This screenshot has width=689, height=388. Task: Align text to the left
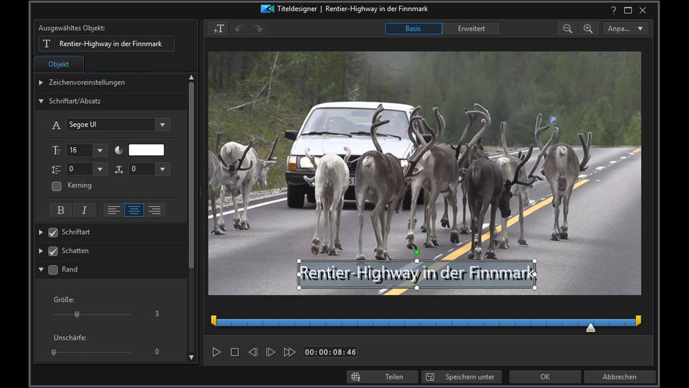click(x=114, y=210)
